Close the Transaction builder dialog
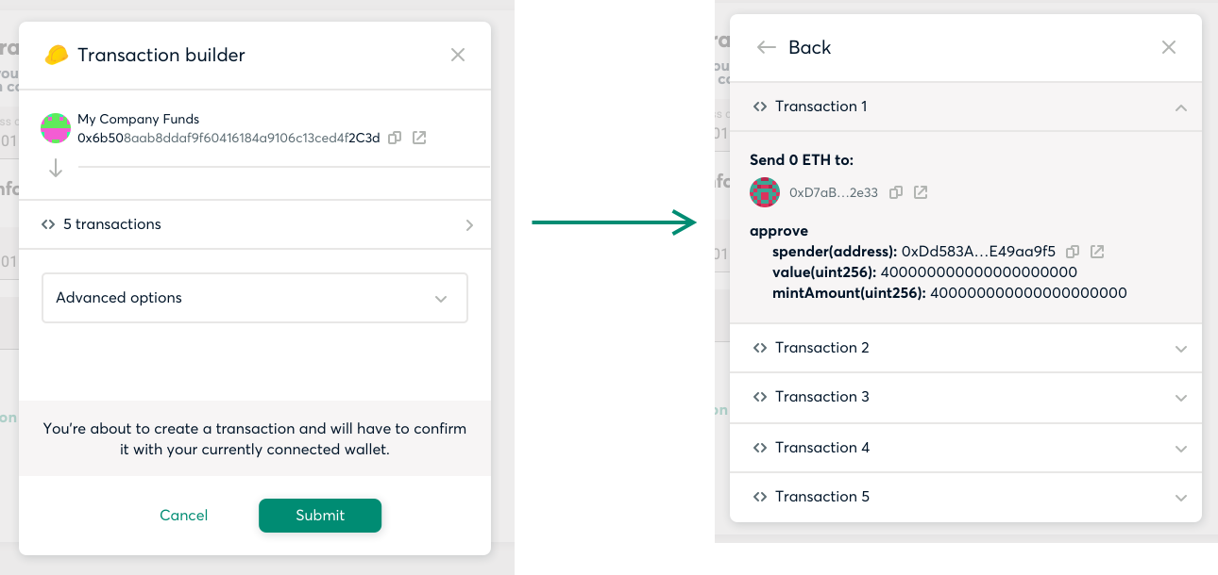 coord(458,55)
